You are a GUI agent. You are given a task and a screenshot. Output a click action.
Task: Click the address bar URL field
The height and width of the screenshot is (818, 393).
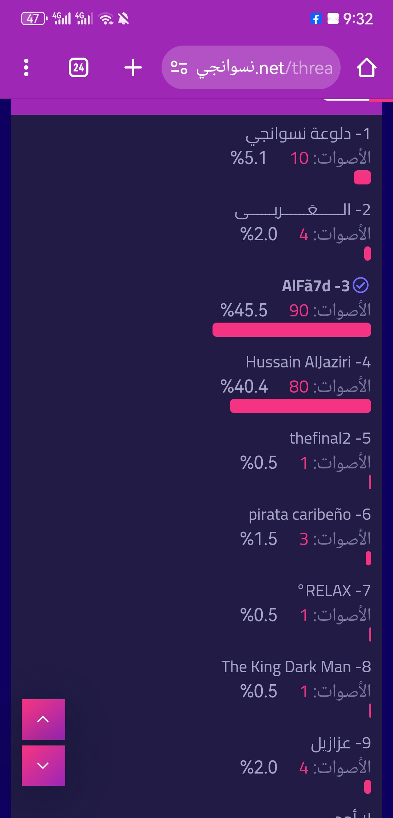pos(251,67)
